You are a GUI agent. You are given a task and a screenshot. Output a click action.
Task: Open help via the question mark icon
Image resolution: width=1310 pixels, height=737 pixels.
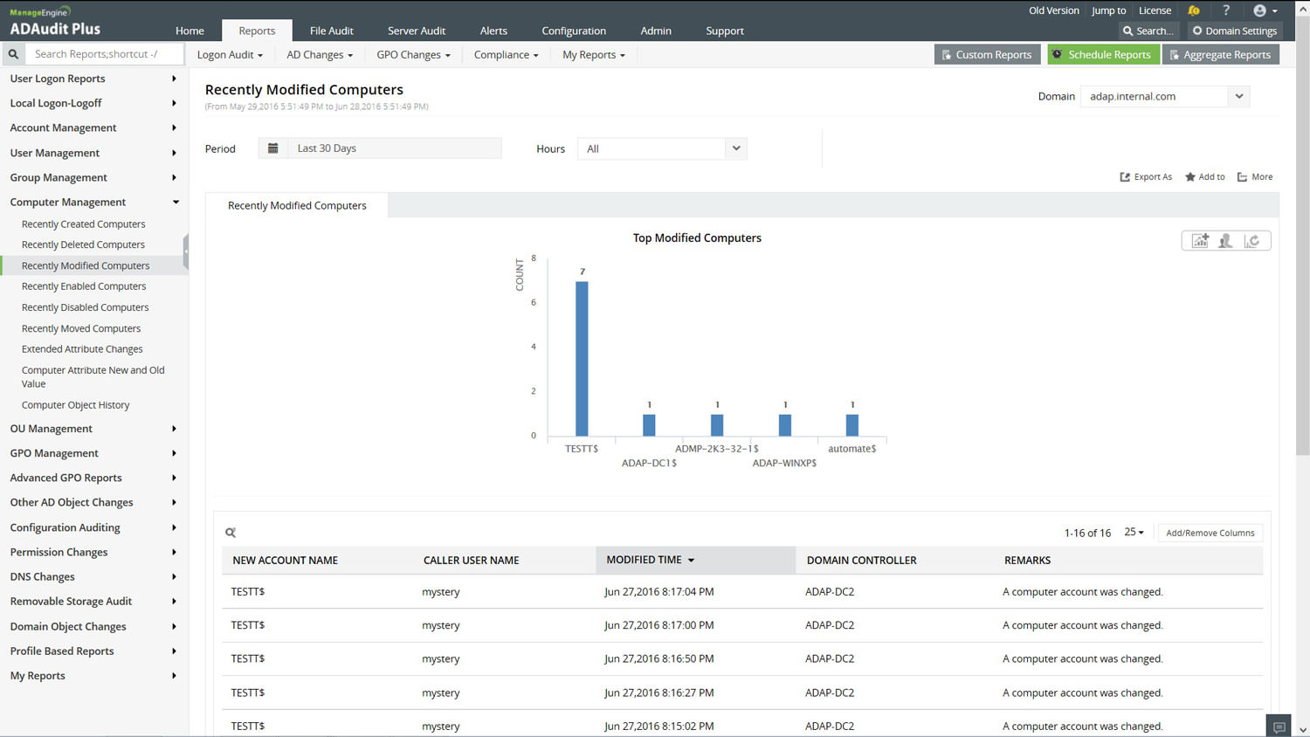pyautogui.click(x=1226, y=10)
